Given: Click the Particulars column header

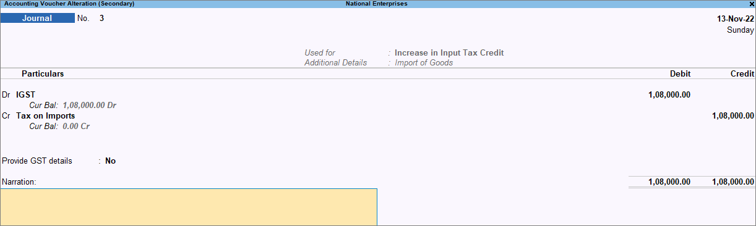Looking at the screenshot, I should (x=43, y=73).
